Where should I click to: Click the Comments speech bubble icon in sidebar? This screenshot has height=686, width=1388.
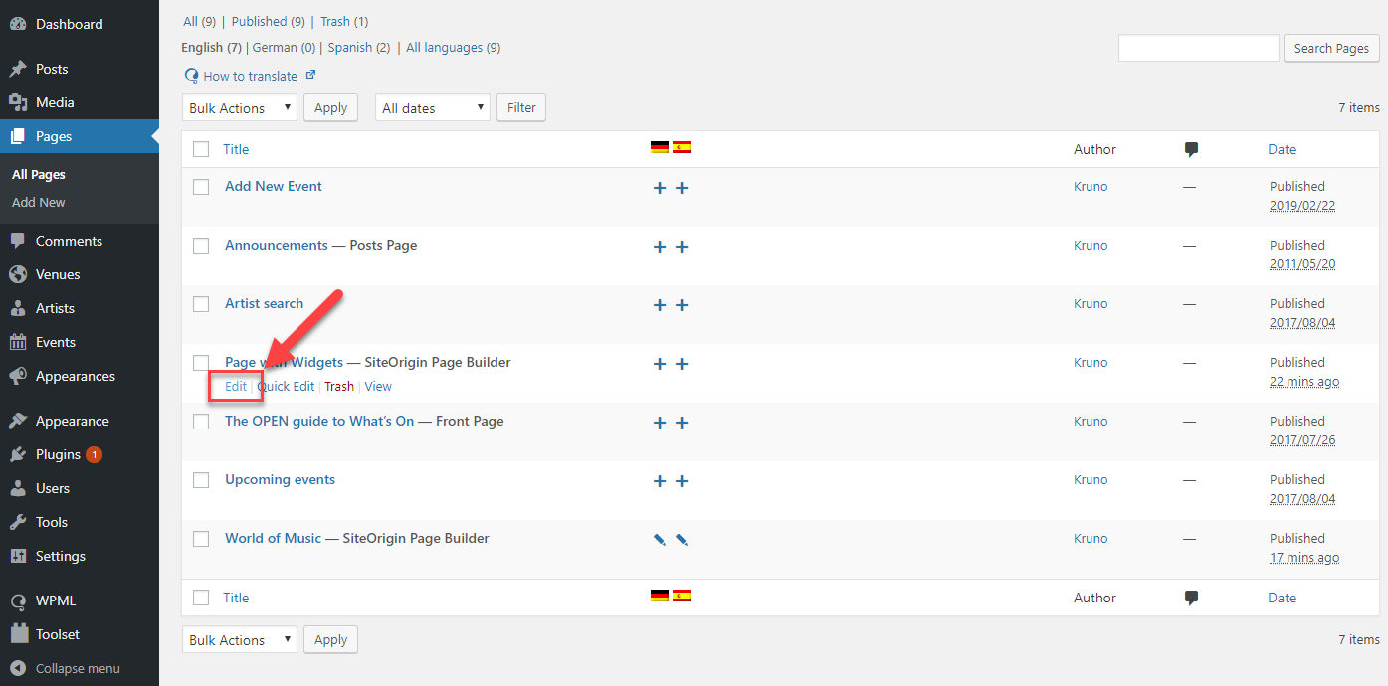pyautogui.click(x=18, y=241)
